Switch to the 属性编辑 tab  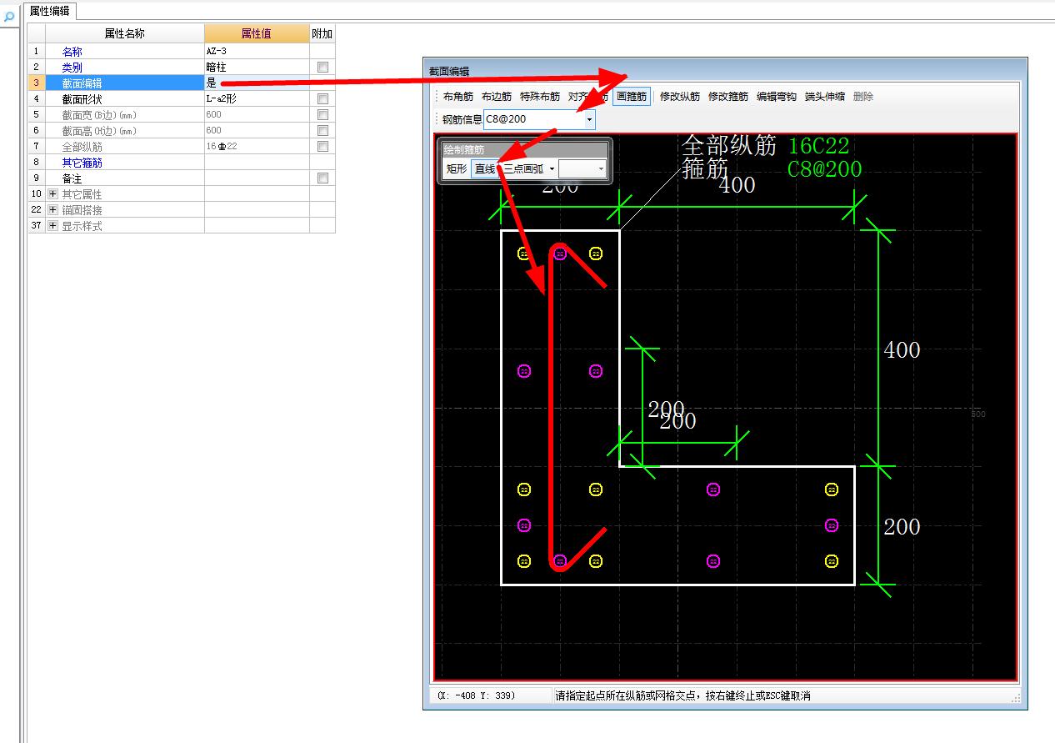coord(50,11)
